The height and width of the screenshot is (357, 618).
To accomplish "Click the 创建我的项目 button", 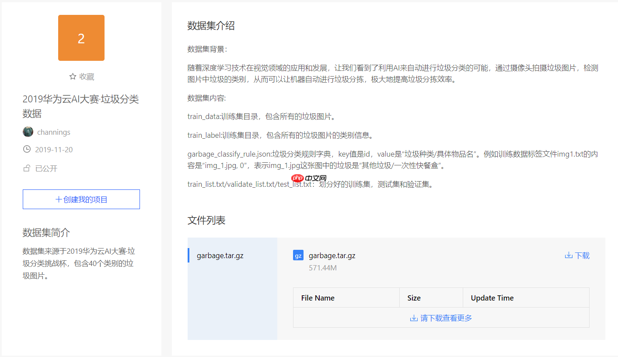I will coord(81,199).
